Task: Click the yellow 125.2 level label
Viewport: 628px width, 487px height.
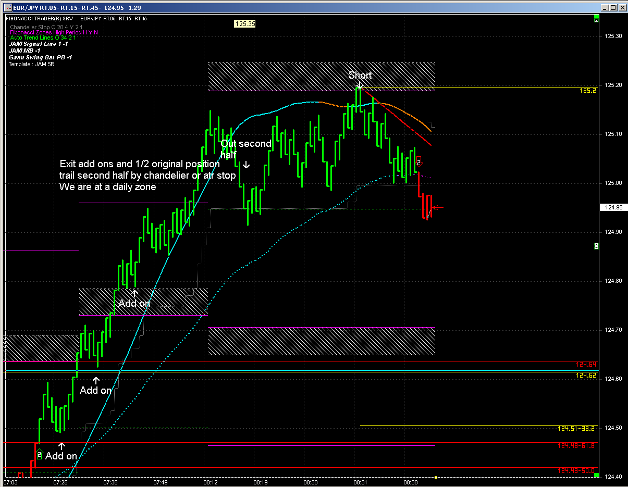Action: point(587,91)
